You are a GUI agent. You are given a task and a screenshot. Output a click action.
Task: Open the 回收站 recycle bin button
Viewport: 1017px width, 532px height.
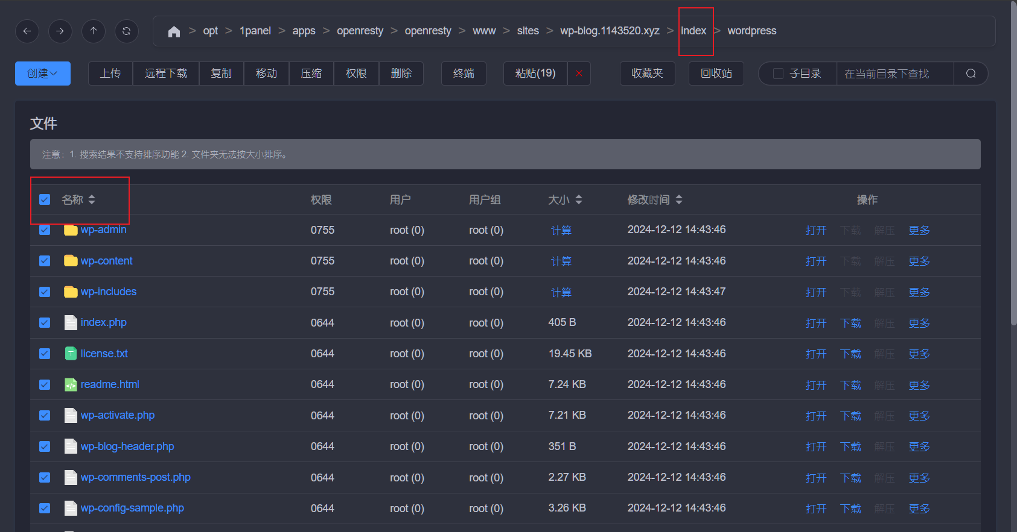pyautogui.click(x=716, y=74)
